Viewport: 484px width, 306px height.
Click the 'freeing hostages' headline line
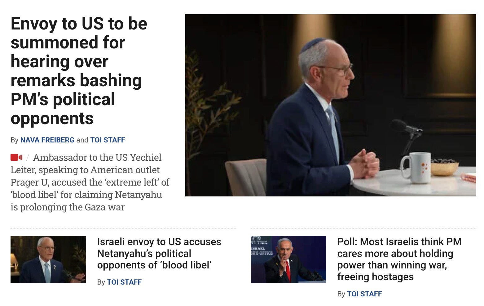375,277
